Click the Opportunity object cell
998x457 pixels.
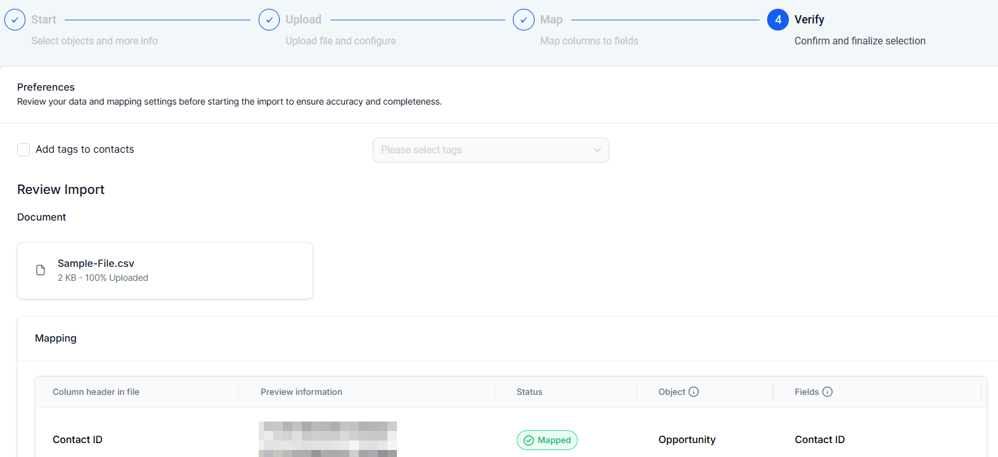687,439
